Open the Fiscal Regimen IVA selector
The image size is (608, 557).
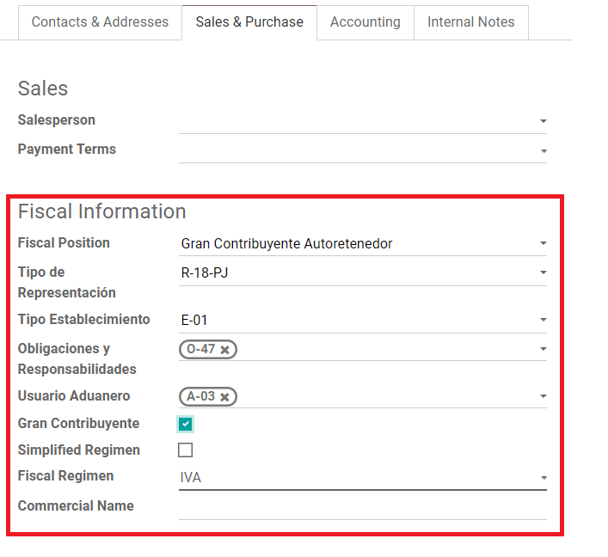(x=363, y=478)
